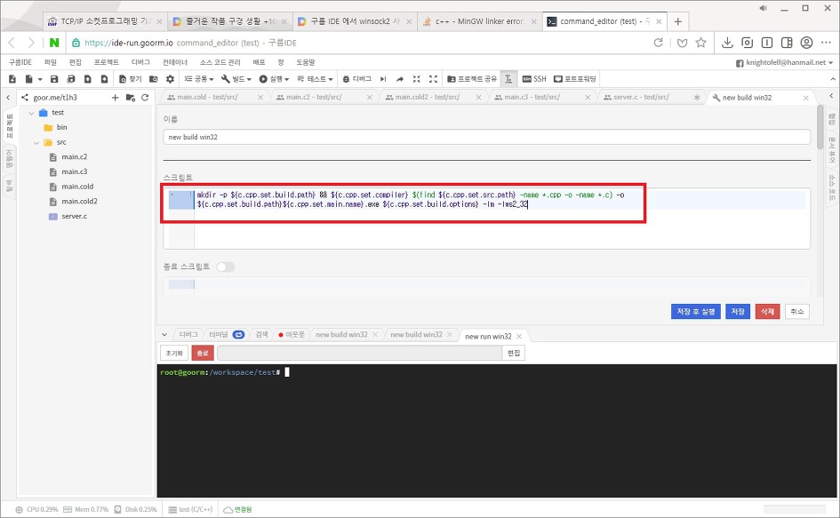Open the settings gear in toolbar
840x518 pixels.
click(x=171, y=79)
